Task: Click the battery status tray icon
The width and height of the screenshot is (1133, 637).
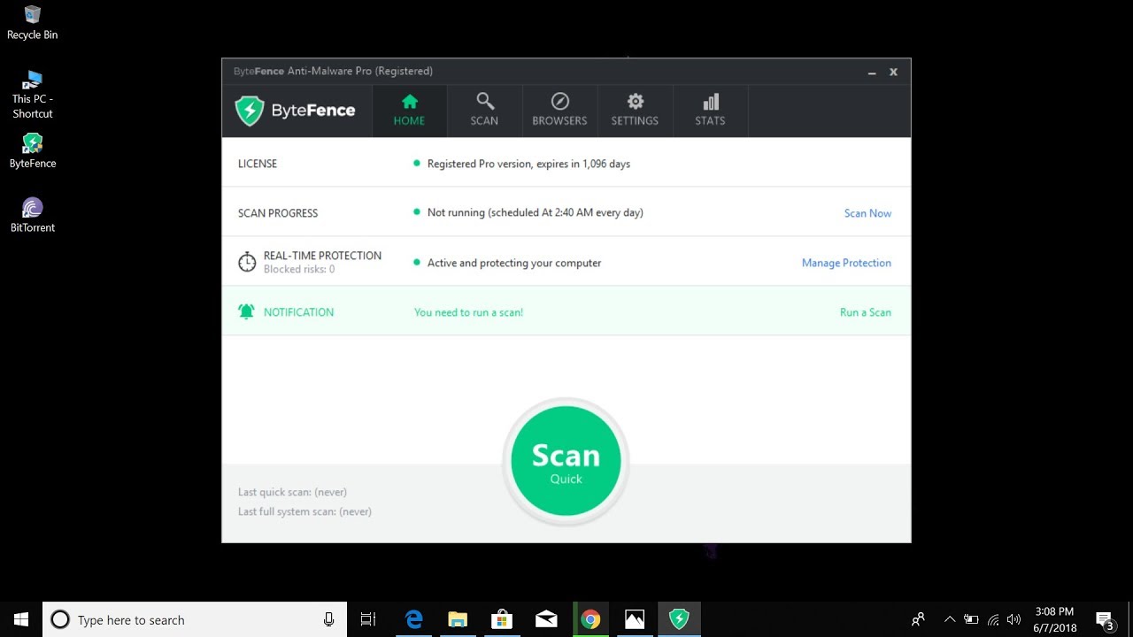Action: tap(971, 620)
